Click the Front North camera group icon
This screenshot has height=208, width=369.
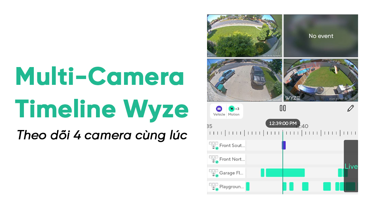214,159
